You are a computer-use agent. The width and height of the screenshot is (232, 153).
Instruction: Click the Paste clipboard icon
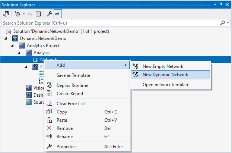pos(49,120)
